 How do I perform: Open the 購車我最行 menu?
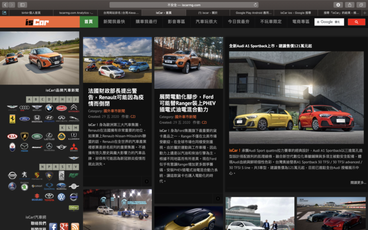click(x=146, y=21)
